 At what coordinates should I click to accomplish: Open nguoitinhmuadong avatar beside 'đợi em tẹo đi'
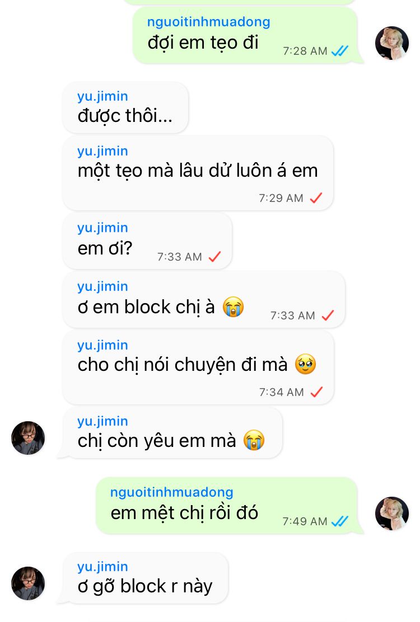392,43
